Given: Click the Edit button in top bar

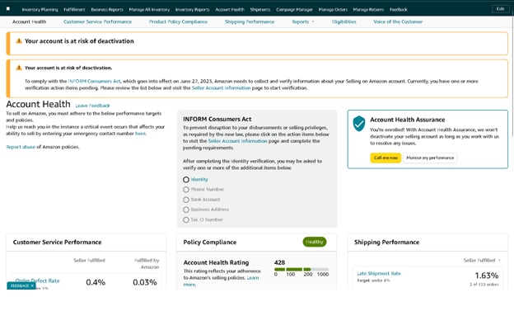Looking at the screenshot, I should [500, 9].
